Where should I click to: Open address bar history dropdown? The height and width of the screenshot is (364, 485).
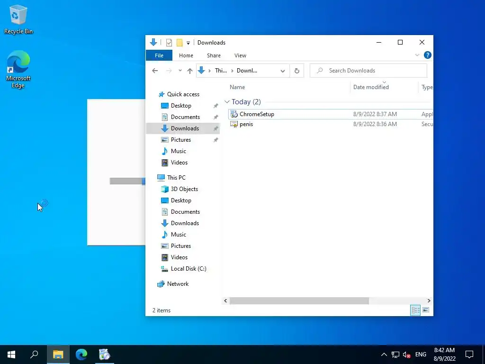tap(283, 71)
